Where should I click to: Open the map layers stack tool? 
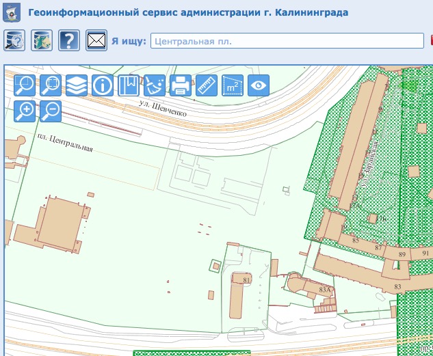pos(77,85)
